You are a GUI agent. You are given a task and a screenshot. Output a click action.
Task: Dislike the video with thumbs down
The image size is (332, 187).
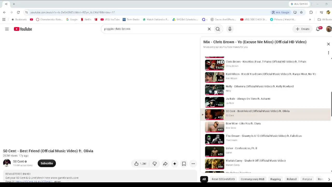[155, 164]
